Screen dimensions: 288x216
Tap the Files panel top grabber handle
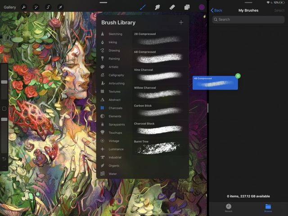pyautogui.click(x=248, y=3)
